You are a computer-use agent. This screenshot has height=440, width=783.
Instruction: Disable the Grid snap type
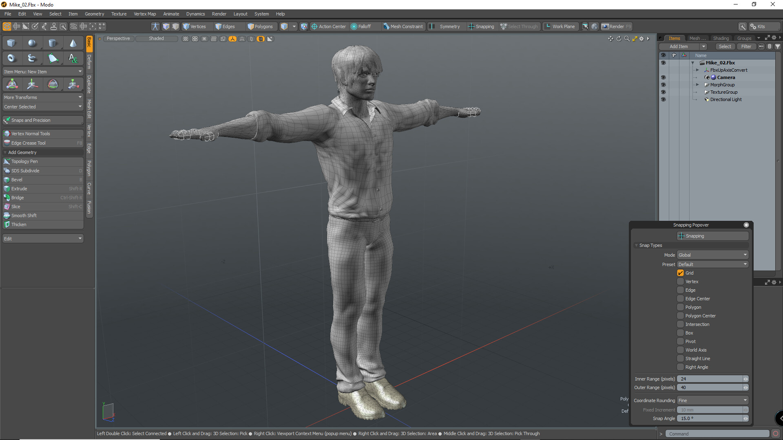click(680, 273)
